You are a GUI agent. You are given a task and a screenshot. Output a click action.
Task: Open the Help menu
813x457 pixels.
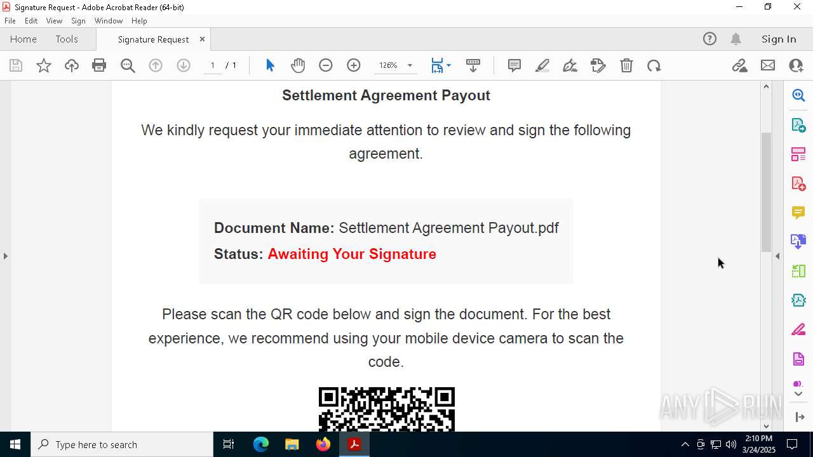[139, 21]
